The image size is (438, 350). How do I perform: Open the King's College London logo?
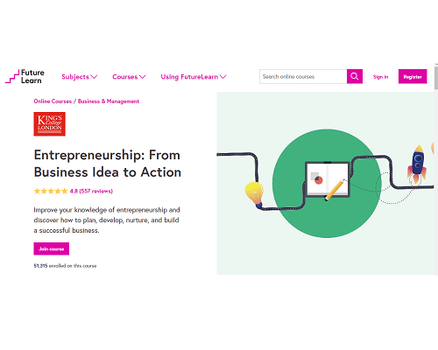point(50,124)
